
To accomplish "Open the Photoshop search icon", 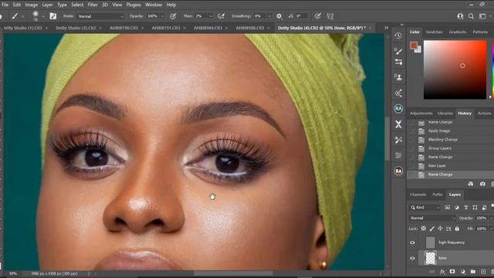I will pyautogui.click(x=471, y=16).
